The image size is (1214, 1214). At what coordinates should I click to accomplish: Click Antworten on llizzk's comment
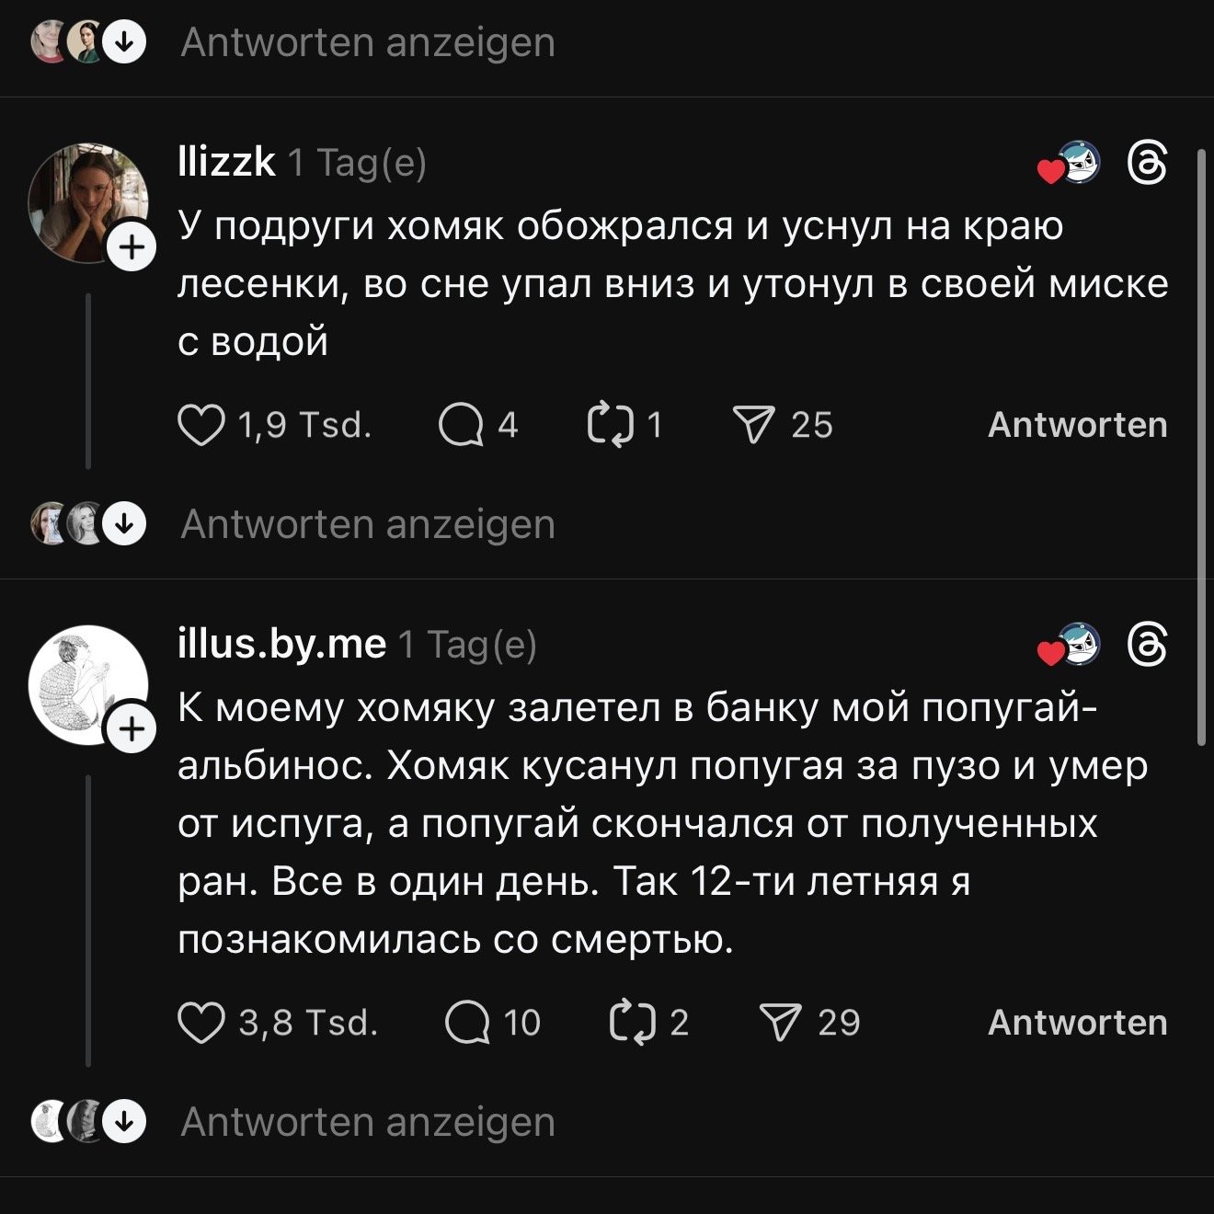tap(1077, 426)
